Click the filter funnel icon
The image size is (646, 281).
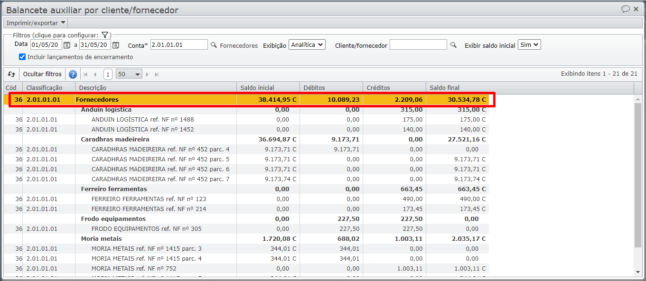[105, 35]
